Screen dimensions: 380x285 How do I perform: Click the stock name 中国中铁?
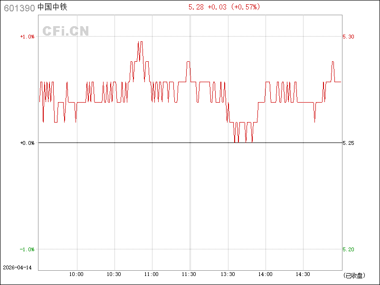tap(52, 7)
